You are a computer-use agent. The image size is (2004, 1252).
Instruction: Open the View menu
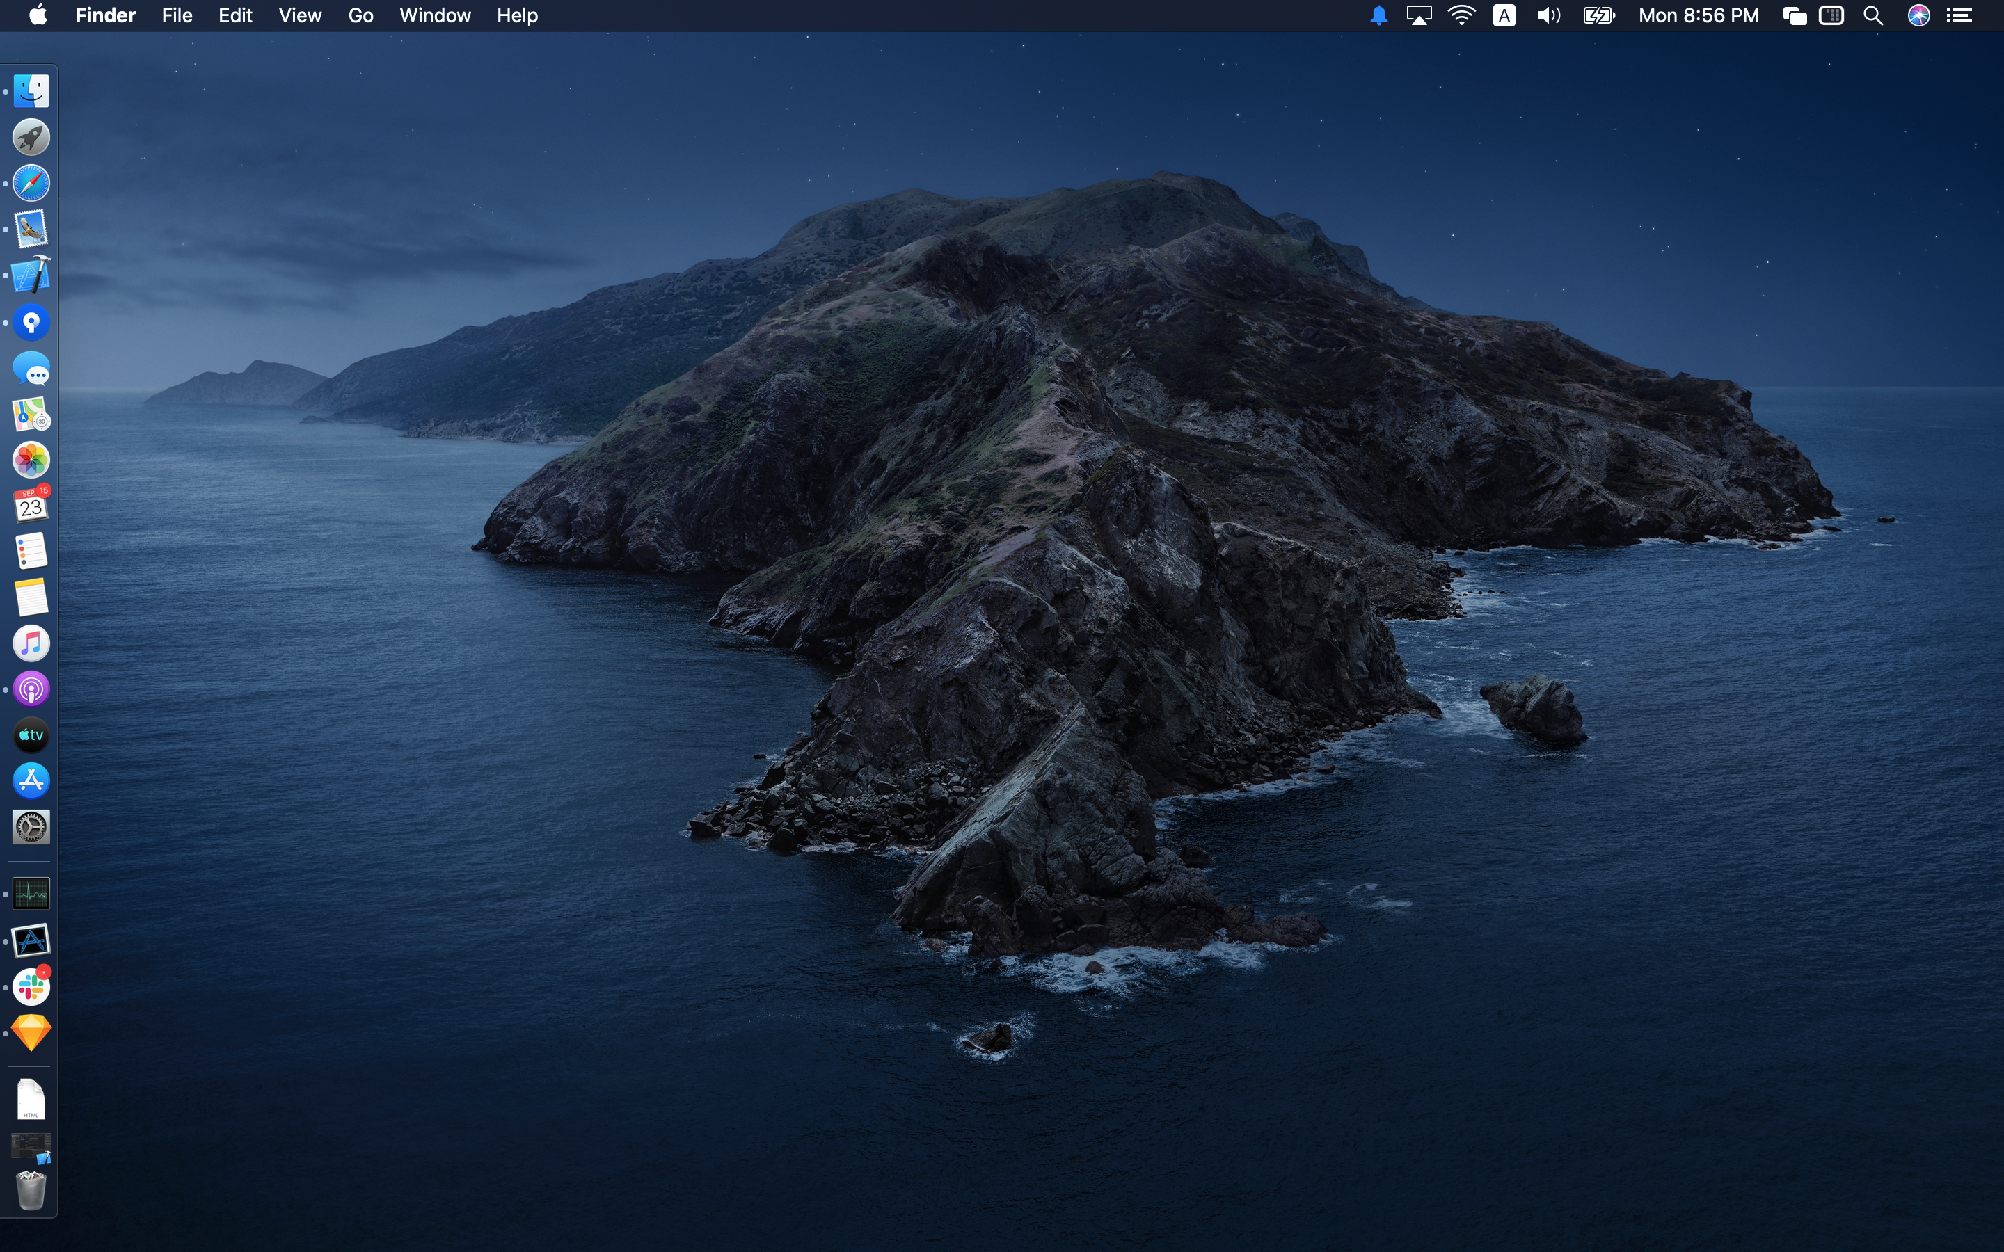click(300, 16)
